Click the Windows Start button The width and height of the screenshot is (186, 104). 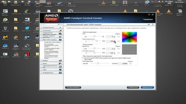point(3,1)
